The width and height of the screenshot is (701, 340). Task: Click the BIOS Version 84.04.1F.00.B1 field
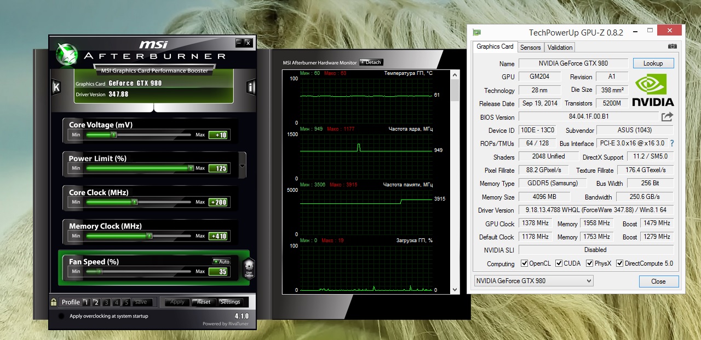[x=589, y=116]
